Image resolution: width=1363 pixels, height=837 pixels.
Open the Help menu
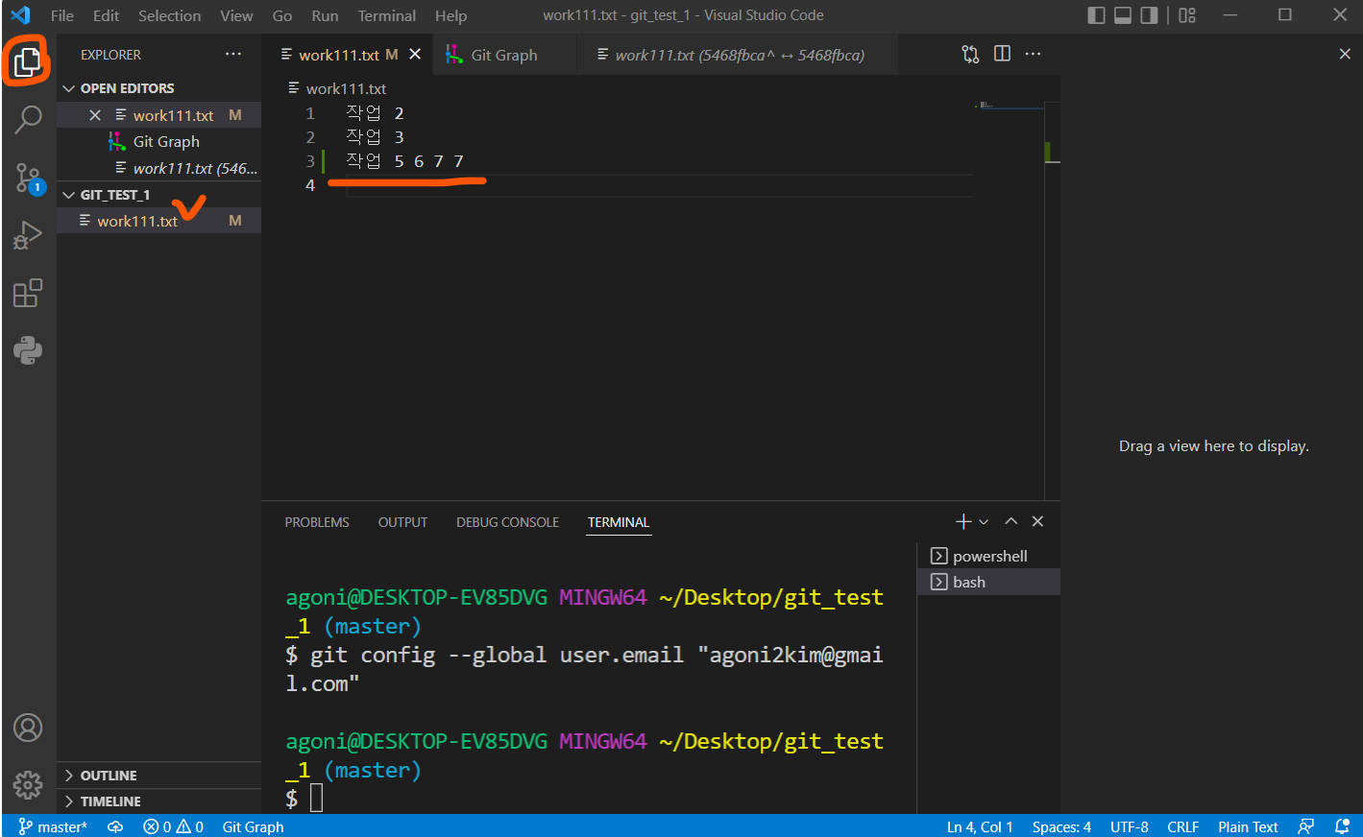tap(450, 15)
